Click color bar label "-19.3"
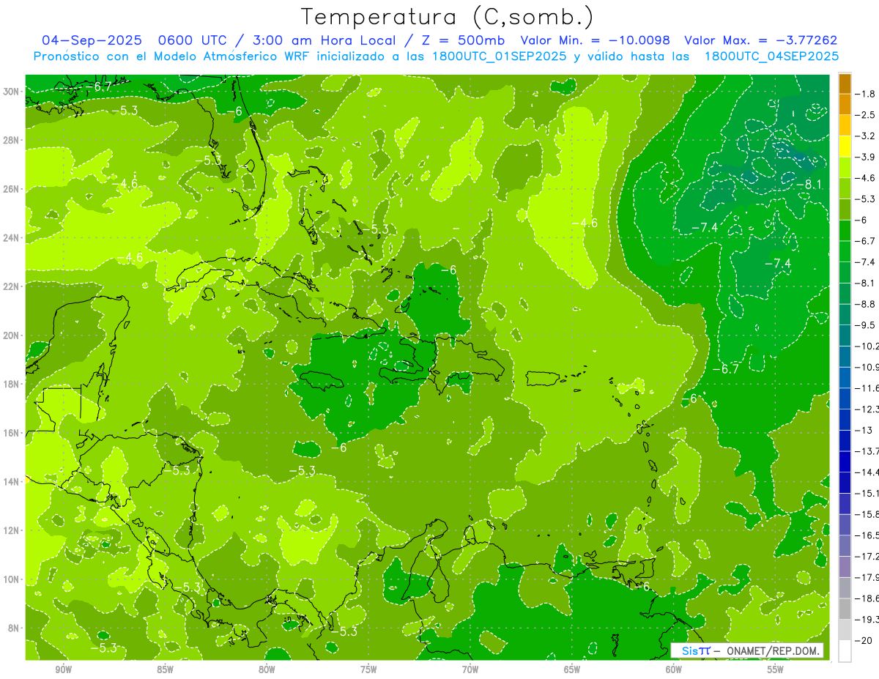 click(867, 620)
